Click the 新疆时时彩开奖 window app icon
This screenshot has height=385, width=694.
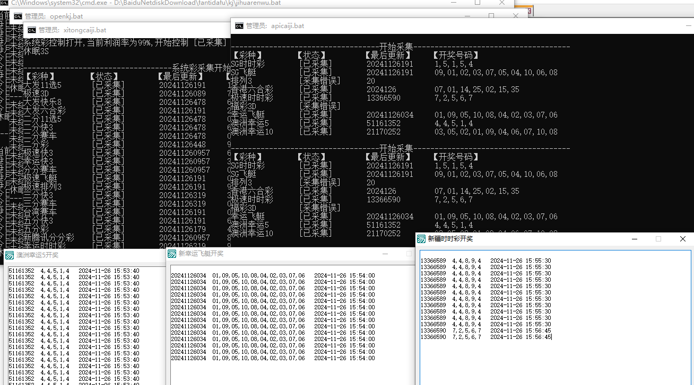(421, 239)
